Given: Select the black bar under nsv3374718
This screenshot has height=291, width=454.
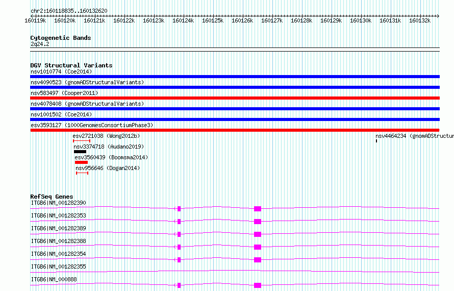Looking at the screenshot, I should click(80, 152).
